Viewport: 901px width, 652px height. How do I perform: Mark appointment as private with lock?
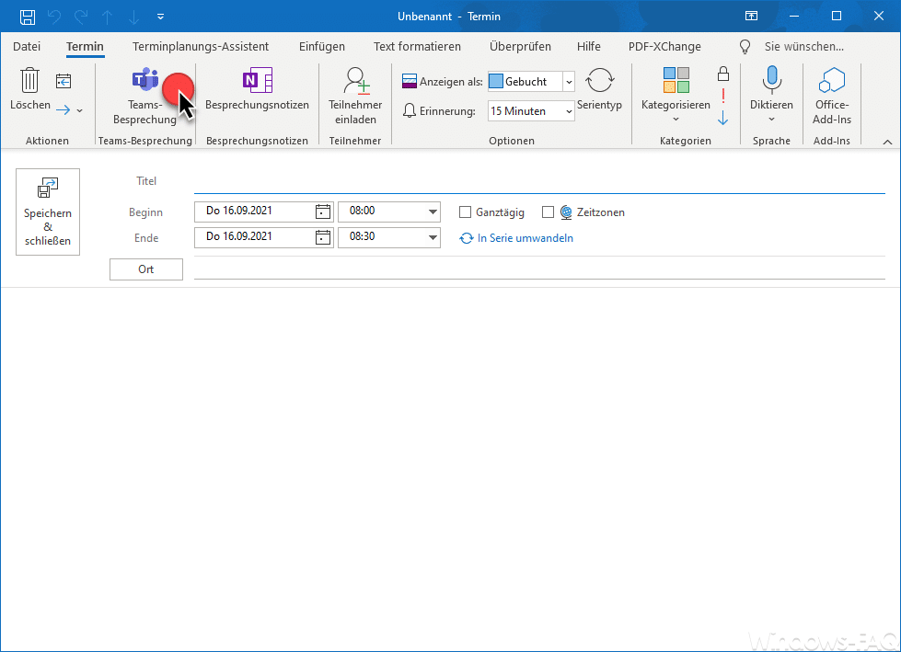click(723, 74)
